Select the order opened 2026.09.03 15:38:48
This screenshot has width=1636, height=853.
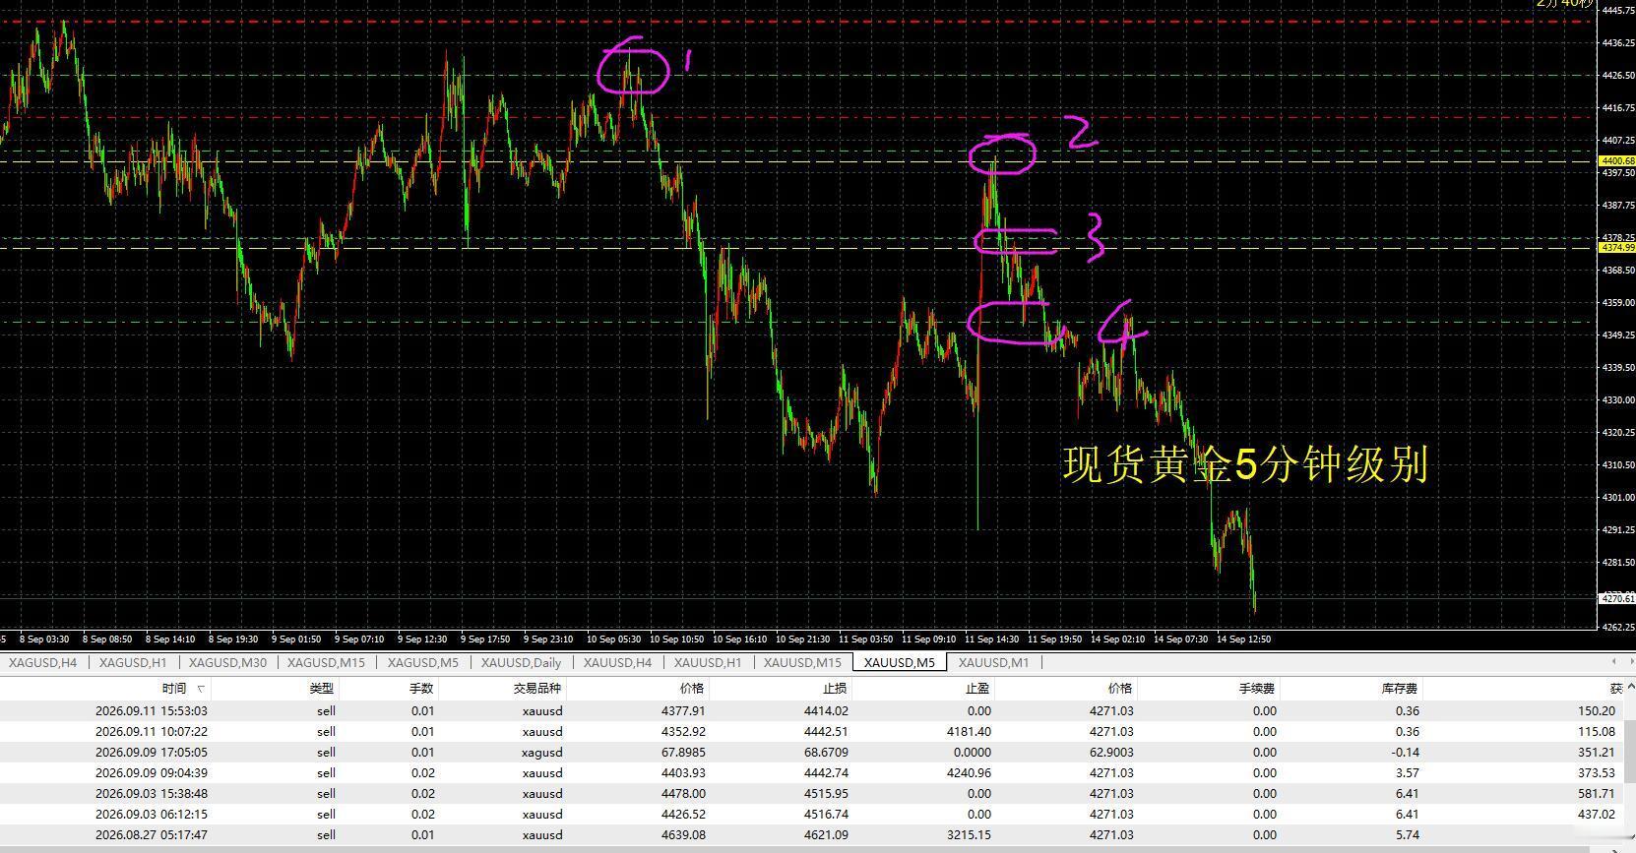(x=812, y=793)
